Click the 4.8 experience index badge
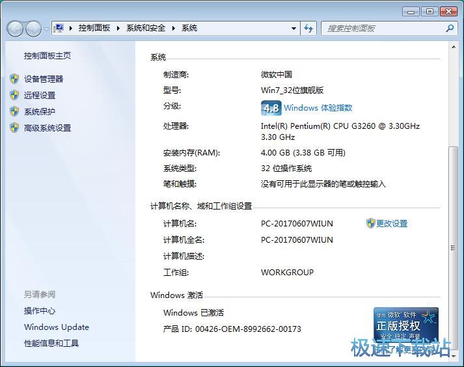464x367 pixels. pyautogui.click(x=271, y=108)
